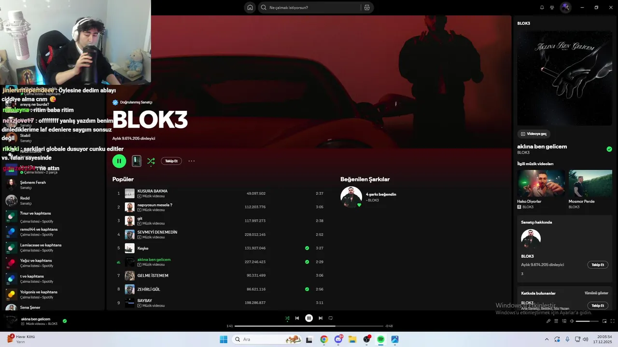Viewport: 618px width, 347px height.
Task: Open Yağız ve kaphtans playlist
Action: pyautogui.click(x=55, y=263)
